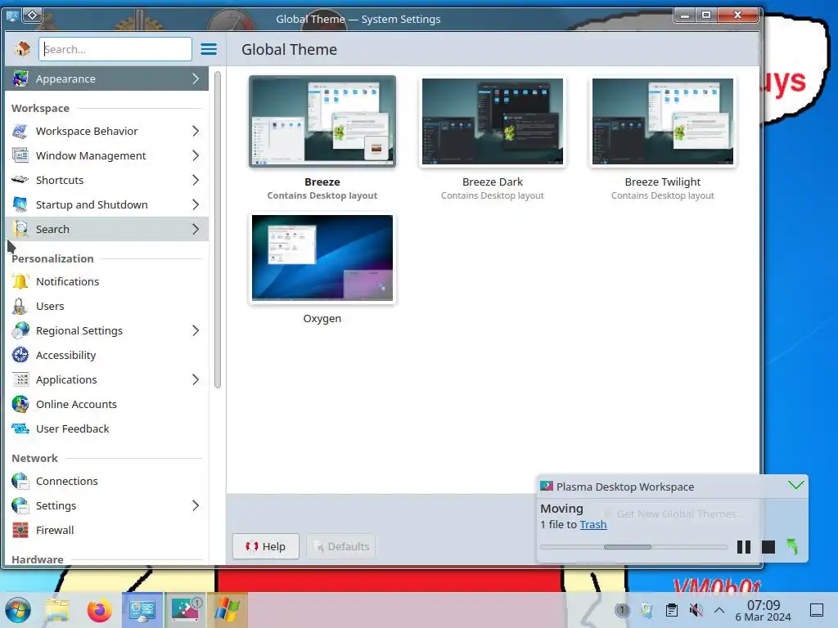Open the Online Accounts entry
Viewport: 838px width, 628px height.
106,404
